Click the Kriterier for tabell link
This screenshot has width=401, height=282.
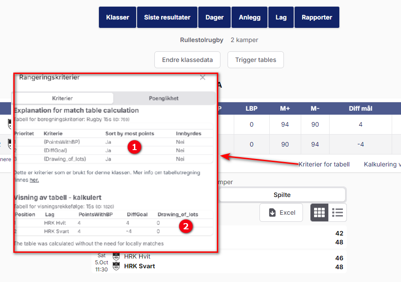(x=324, y=164)
